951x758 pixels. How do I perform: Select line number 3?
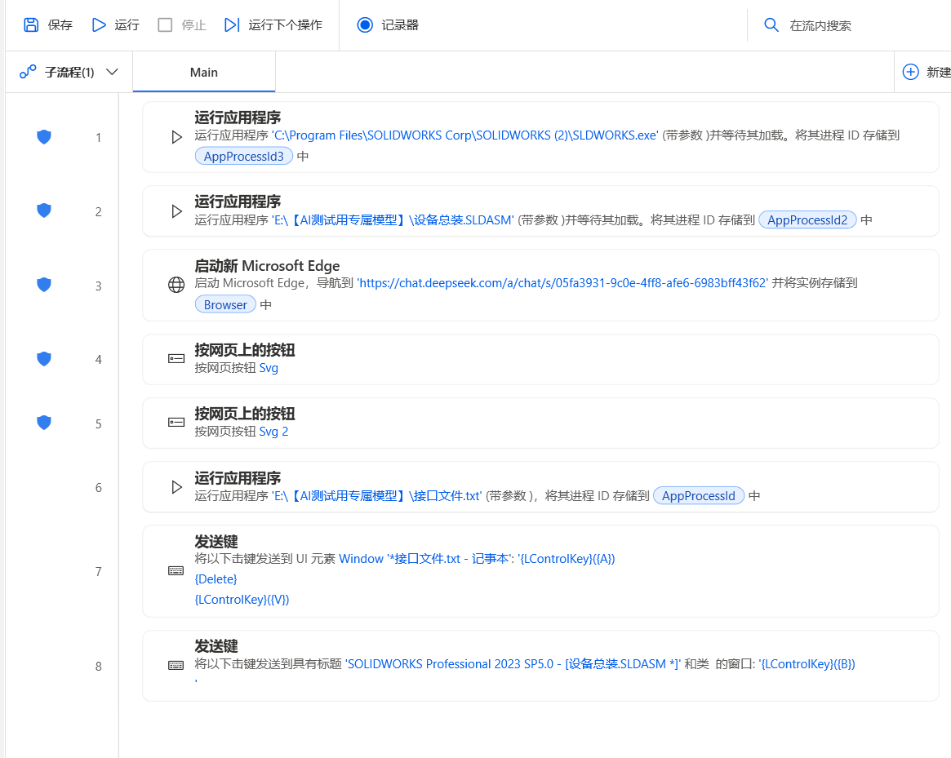point(98,286)
